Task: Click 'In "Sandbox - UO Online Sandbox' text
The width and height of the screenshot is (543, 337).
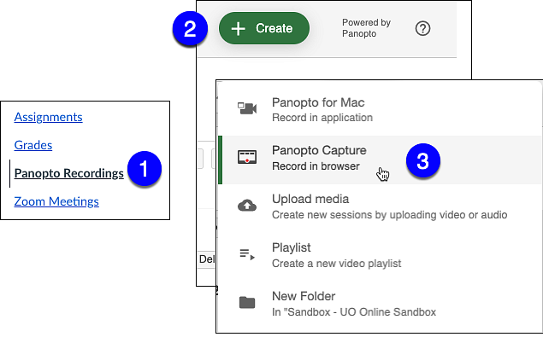Action: 354,312
